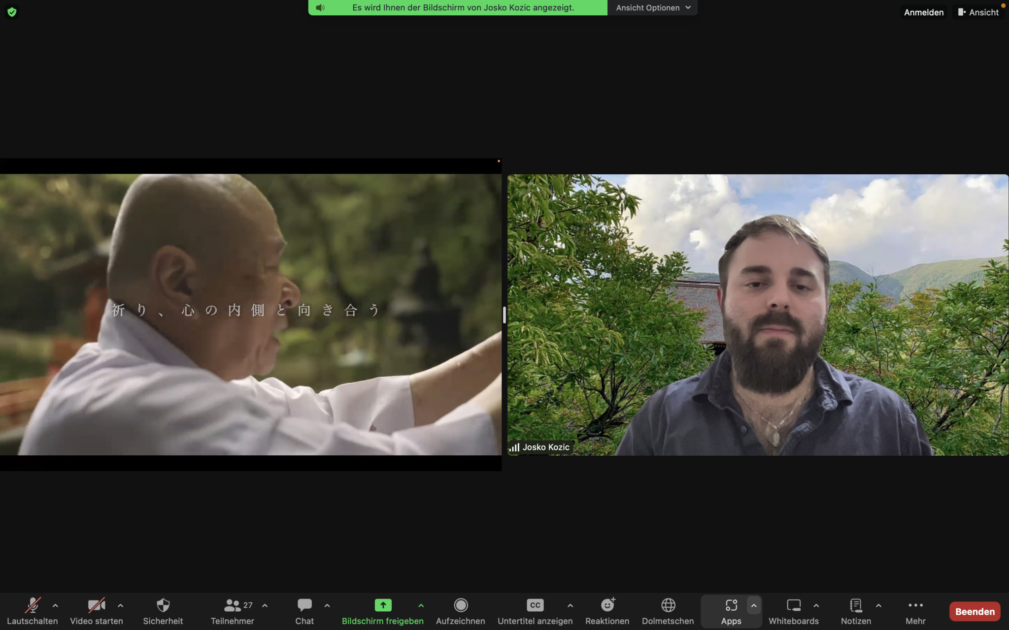Click the green encryption shield icon
The width and height of the screenshot is (1009, 630).
12,12
